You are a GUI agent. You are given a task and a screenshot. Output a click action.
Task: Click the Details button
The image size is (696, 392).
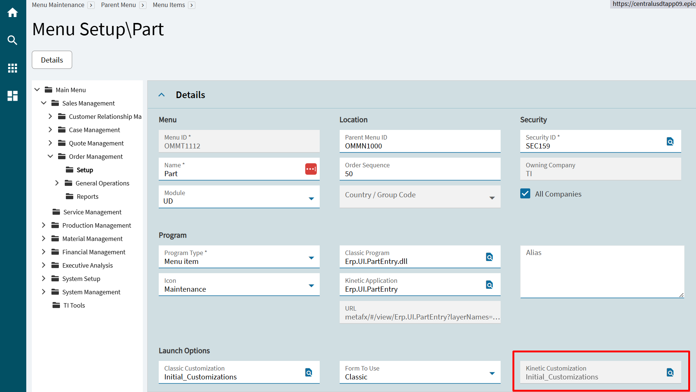point(52,60)
